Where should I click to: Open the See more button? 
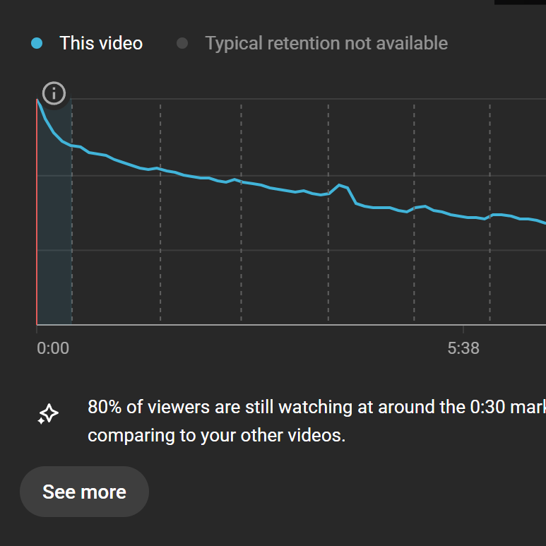coord(84,492)
